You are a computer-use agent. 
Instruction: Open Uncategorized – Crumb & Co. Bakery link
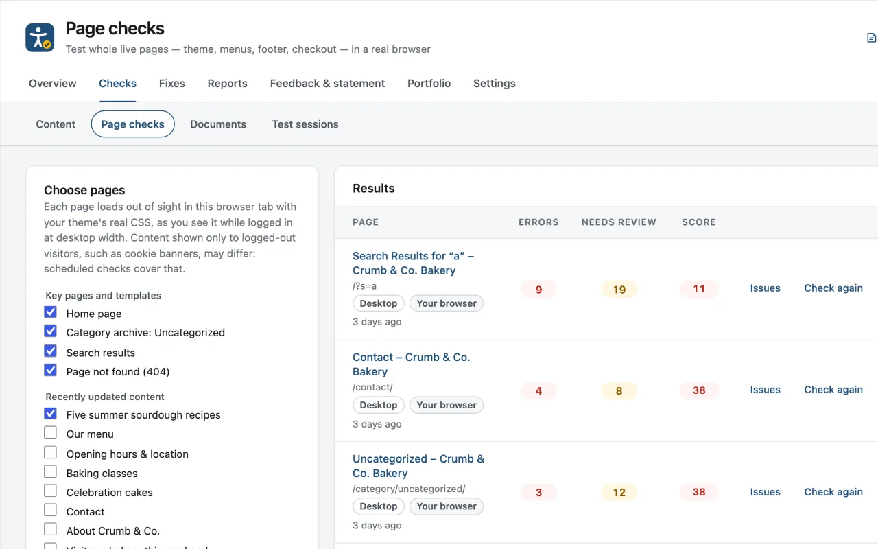click(418, 466)
